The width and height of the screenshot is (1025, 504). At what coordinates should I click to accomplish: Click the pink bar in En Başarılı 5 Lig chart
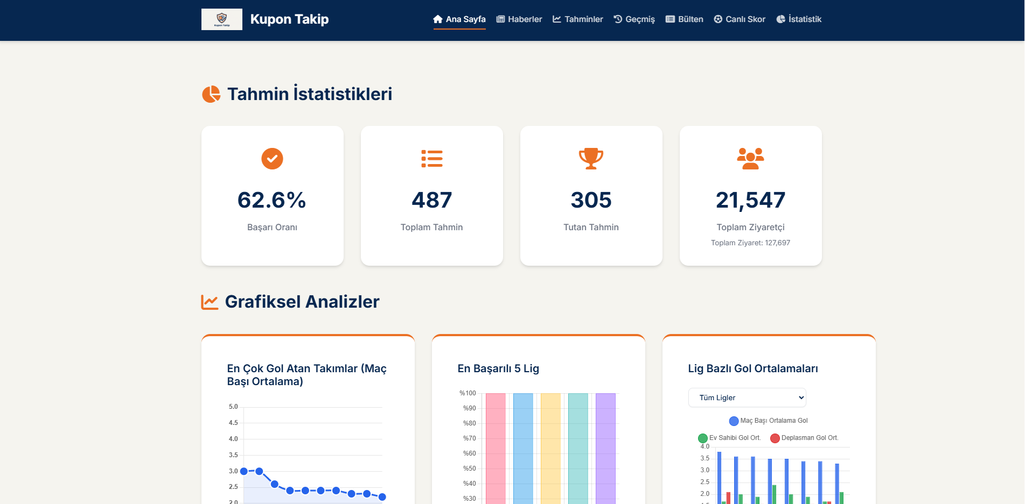click(x=496, y=449)
